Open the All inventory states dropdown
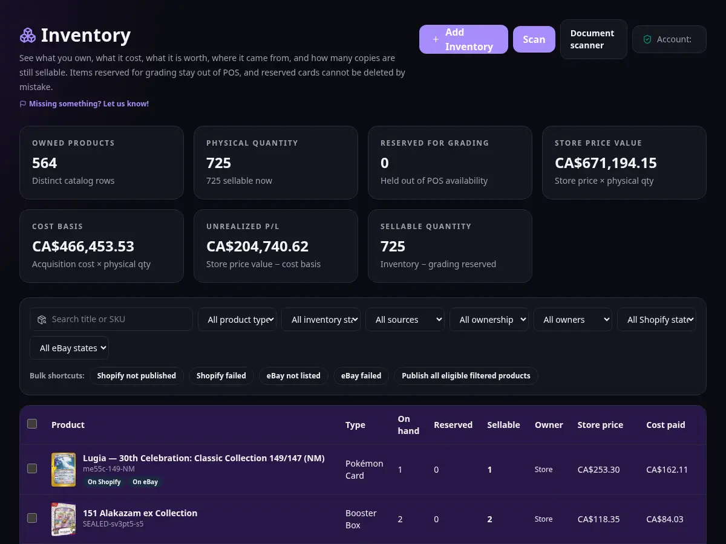Screen dimensions: 726x544 321,320
